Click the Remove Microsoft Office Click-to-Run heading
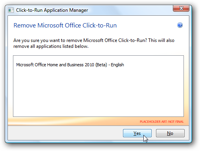200x151 pixels. click(x=65, y=25)
